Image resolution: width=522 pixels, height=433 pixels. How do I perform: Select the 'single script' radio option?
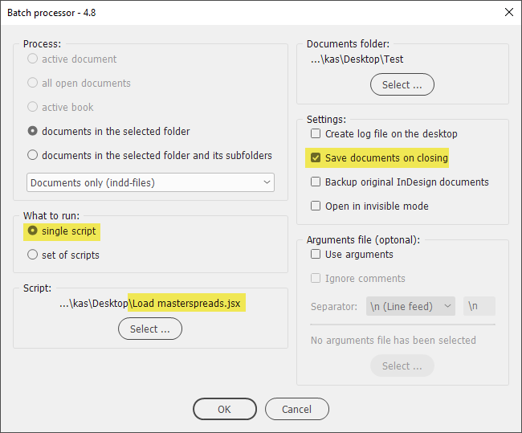32,231
